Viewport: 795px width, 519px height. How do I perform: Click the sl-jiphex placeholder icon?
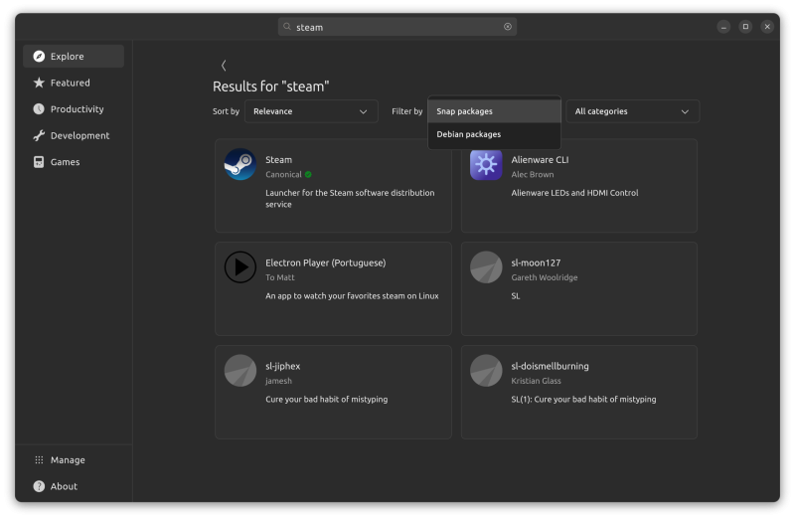(240, 371)
